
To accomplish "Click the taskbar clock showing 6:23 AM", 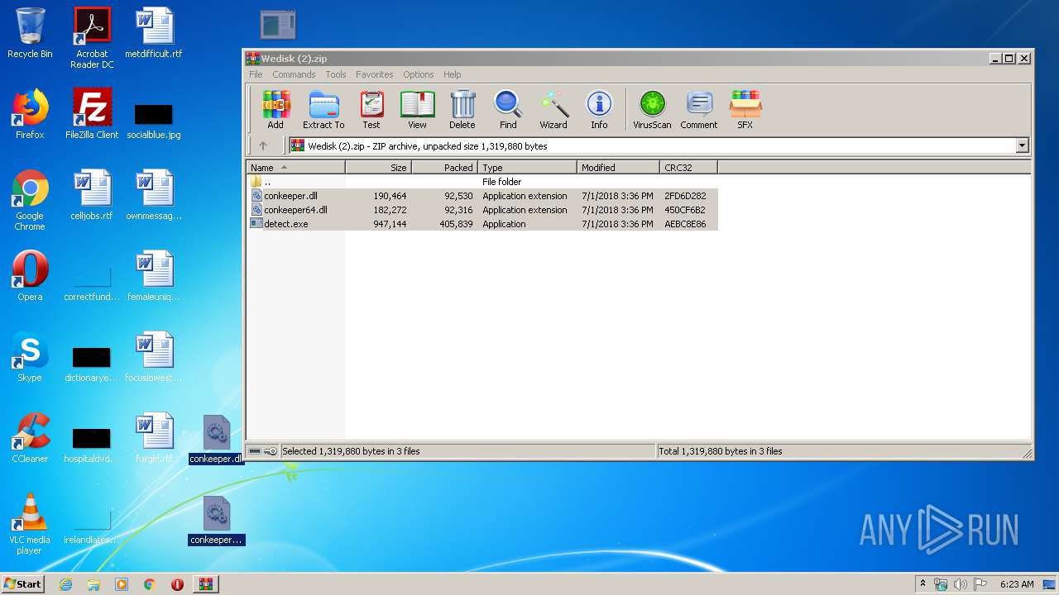I will click(1017, 584).
